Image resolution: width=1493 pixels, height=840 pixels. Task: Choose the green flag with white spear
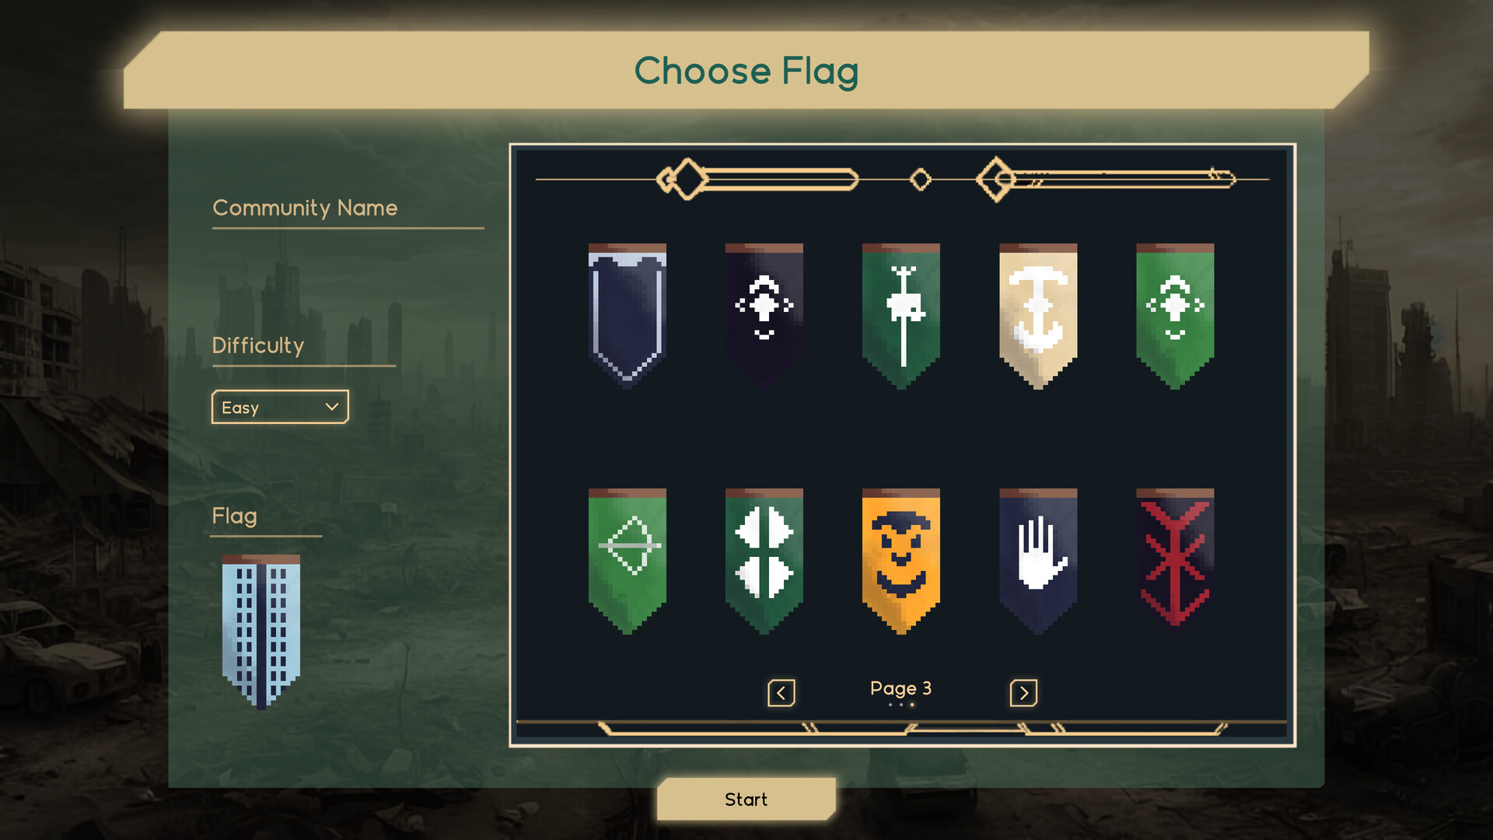click(x=901, y=315)
